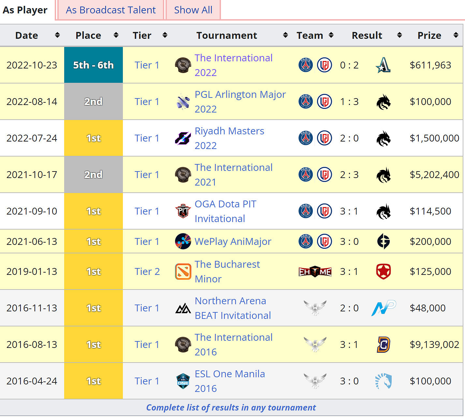The height and width of the screenshot is (418, 465).
Task: Sort table by Place column
Action: (x=116, y=35)
